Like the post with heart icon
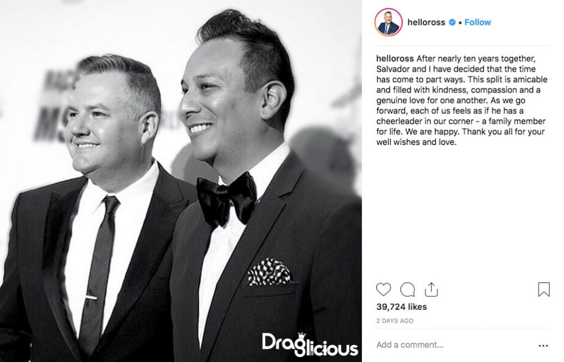The image size is (564, 362). (x=383, y=289)
